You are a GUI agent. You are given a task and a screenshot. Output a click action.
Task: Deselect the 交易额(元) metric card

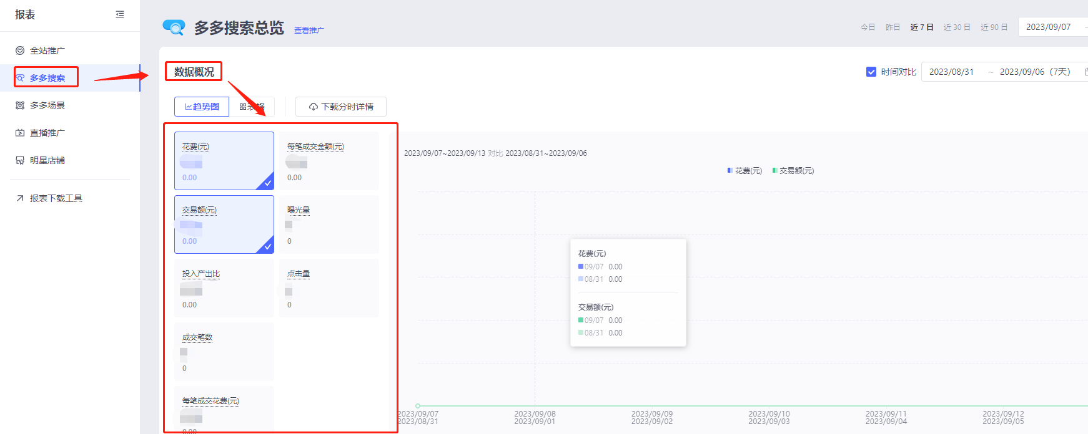coord(224,224)
